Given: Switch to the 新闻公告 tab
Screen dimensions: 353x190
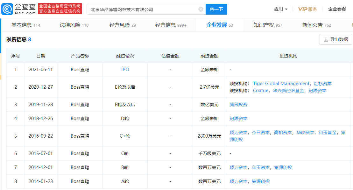Looking at the screenshot, I should pyautogui.click(x=316, y=25).
